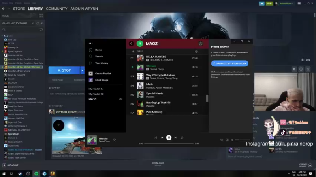316x177 pixels.
Task: Show hidden system tray icons
Action: (x=289, y=173)
